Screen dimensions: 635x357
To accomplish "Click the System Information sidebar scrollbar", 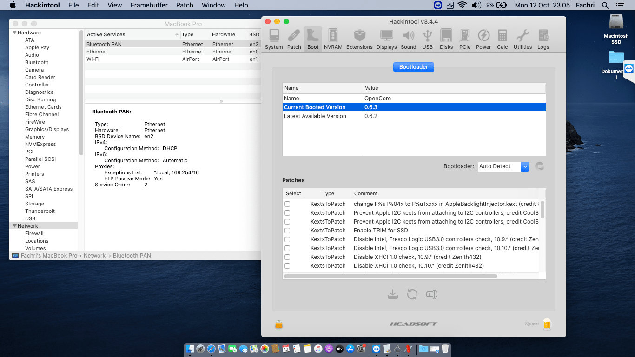I will [81, 93].
